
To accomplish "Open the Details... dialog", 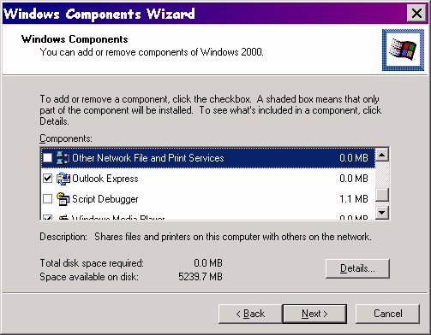I will tap(357, 268).
